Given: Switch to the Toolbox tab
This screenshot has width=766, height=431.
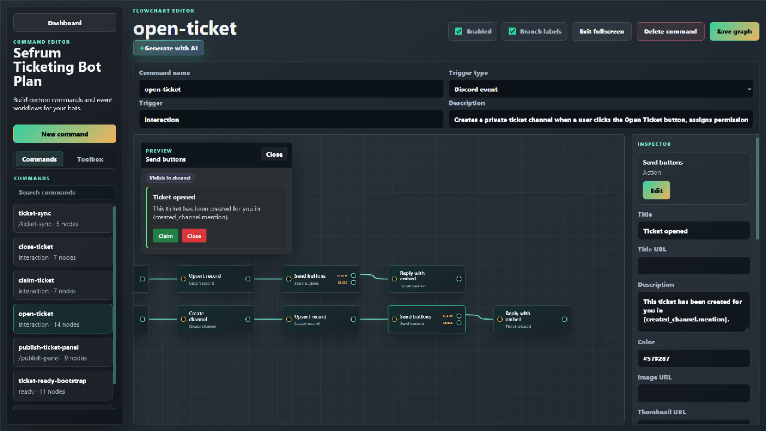Looking at the screenshot, I should (90, 159).
